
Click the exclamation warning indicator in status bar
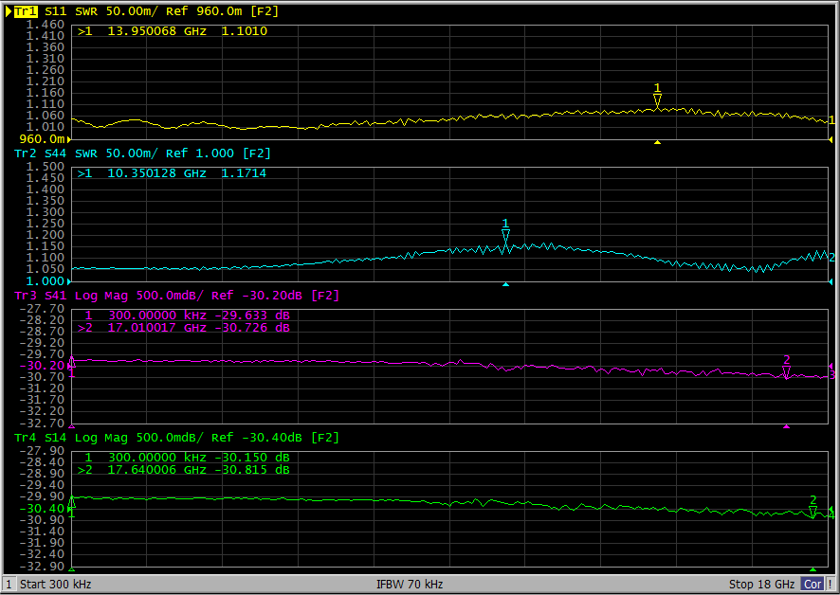(x=831, y=585)
